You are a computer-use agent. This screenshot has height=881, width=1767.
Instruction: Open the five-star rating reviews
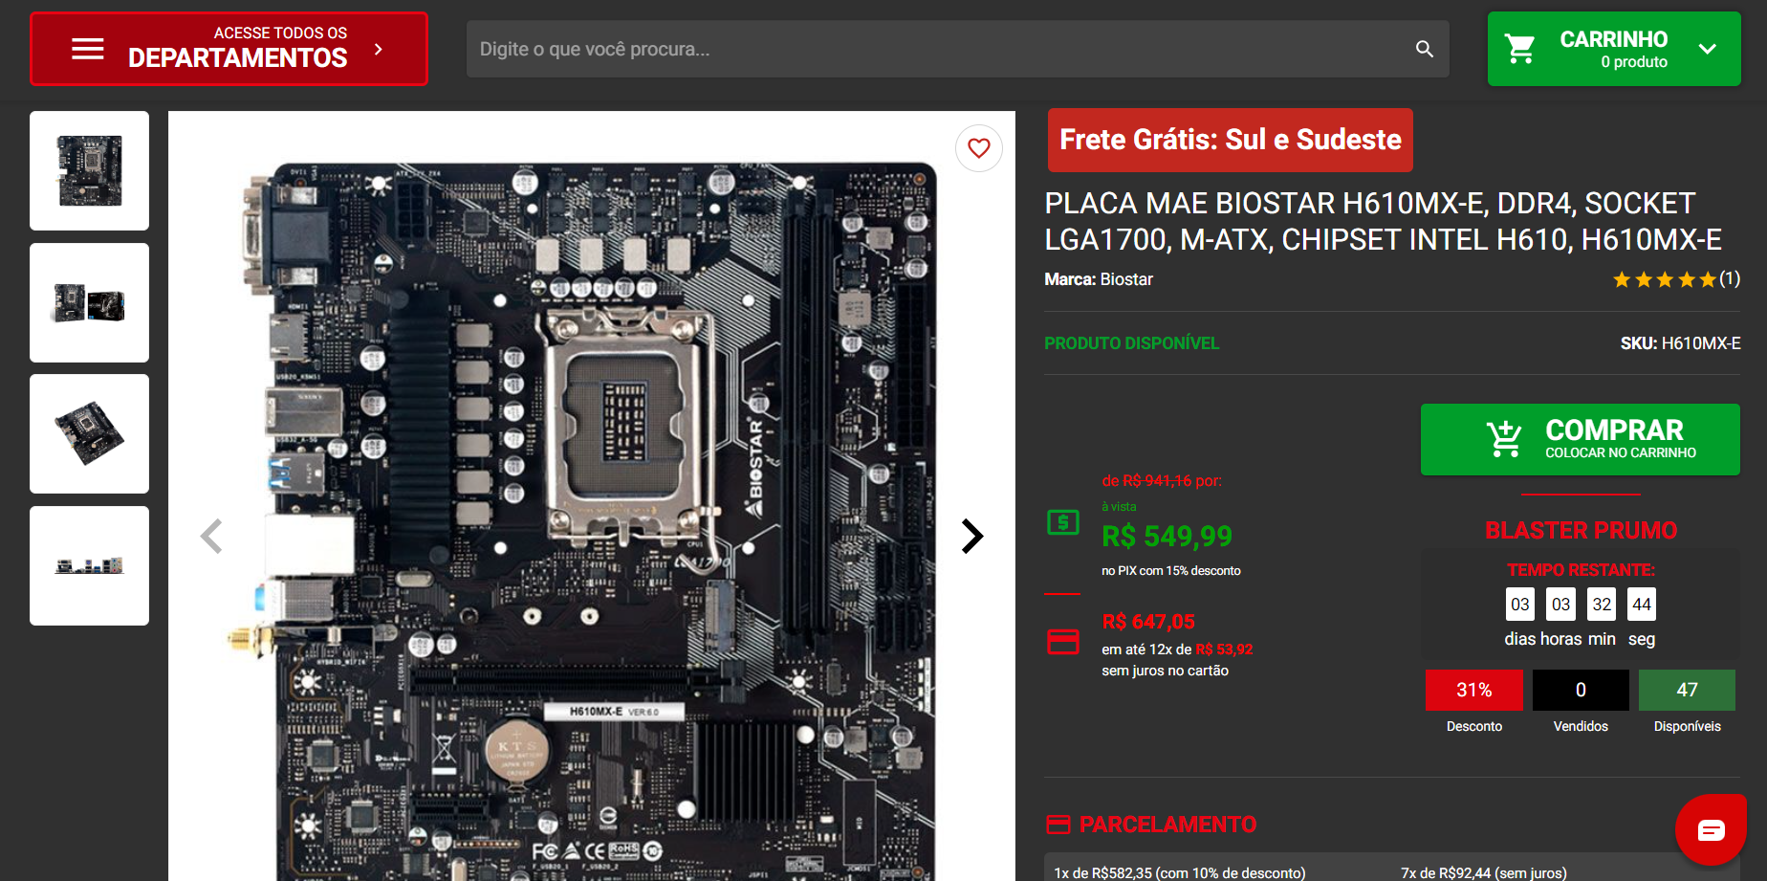point(1675,279)
